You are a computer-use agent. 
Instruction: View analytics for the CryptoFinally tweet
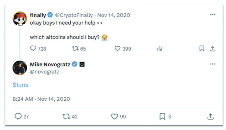[159, 48]
